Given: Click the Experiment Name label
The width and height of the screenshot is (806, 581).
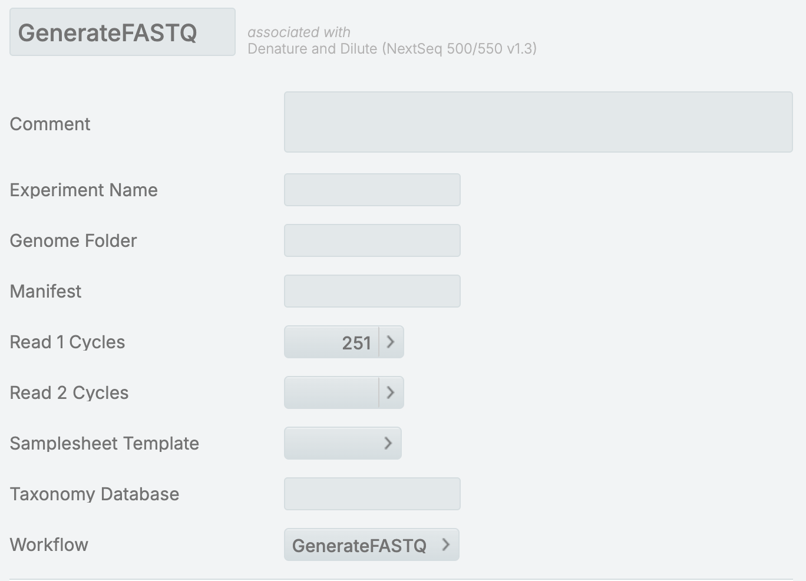Looking at the screenshot, I should (84, 190).
